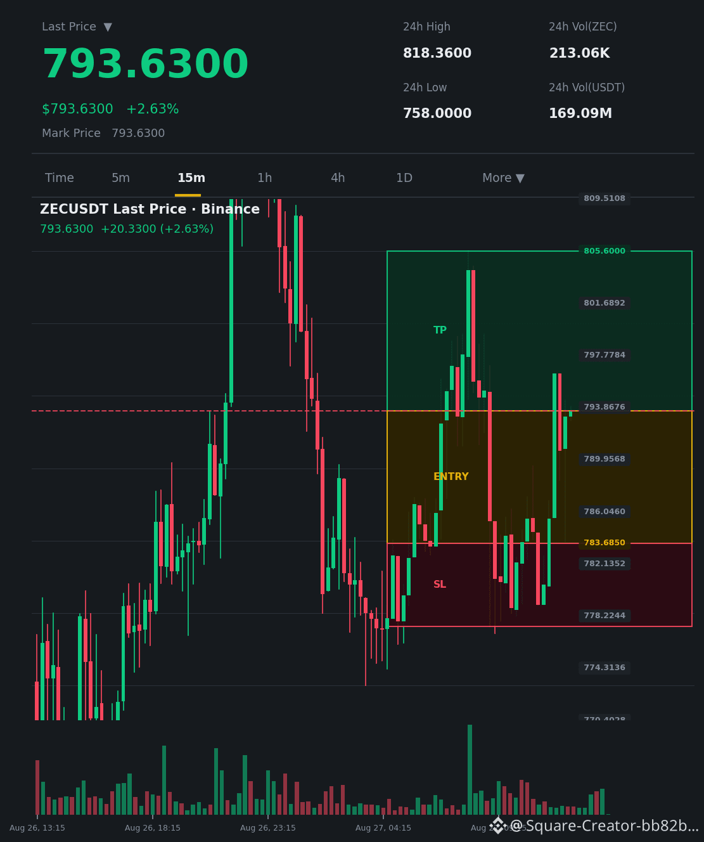Click the 801.6892 price axis label
Screen dimensions: 704x842
click(x=605, y=303)
